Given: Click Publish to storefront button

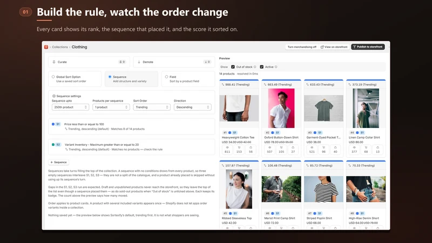Looking at the screenshot, I should [368, 47].
